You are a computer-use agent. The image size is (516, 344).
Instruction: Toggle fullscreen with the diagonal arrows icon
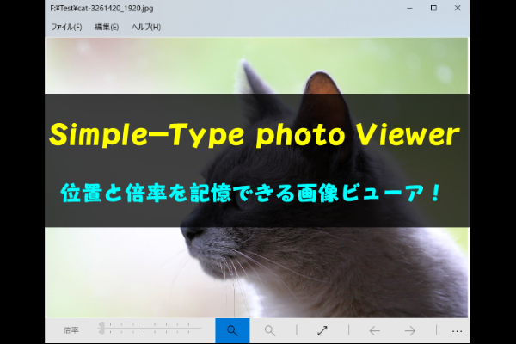[322, 330]
